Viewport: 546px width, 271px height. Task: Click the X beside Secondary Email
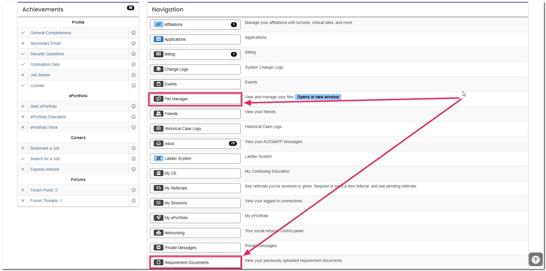[x=23, y=43]
